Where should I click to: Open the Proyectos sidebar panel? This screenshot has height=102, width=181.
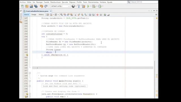[x=21, y=18]
